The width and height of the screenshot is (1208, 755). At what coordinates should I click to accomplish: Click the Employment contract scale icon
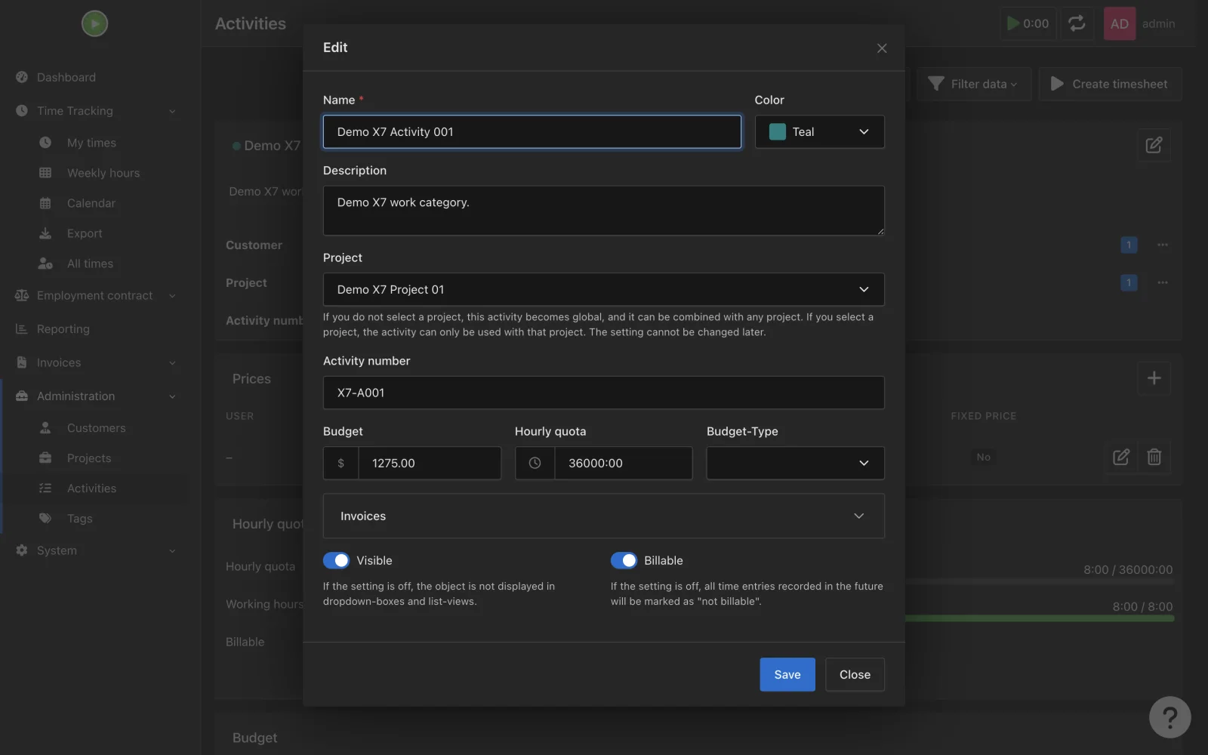coord(22,295)
